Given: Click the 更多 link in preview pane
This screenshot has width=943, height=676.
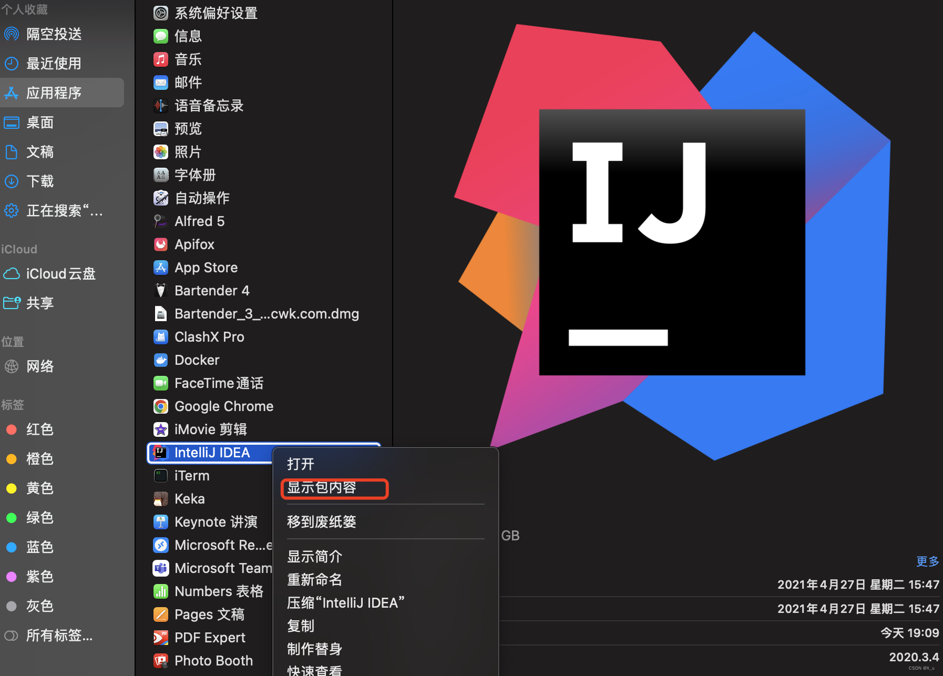Looking at the screenshot, I should pos(927,561).
